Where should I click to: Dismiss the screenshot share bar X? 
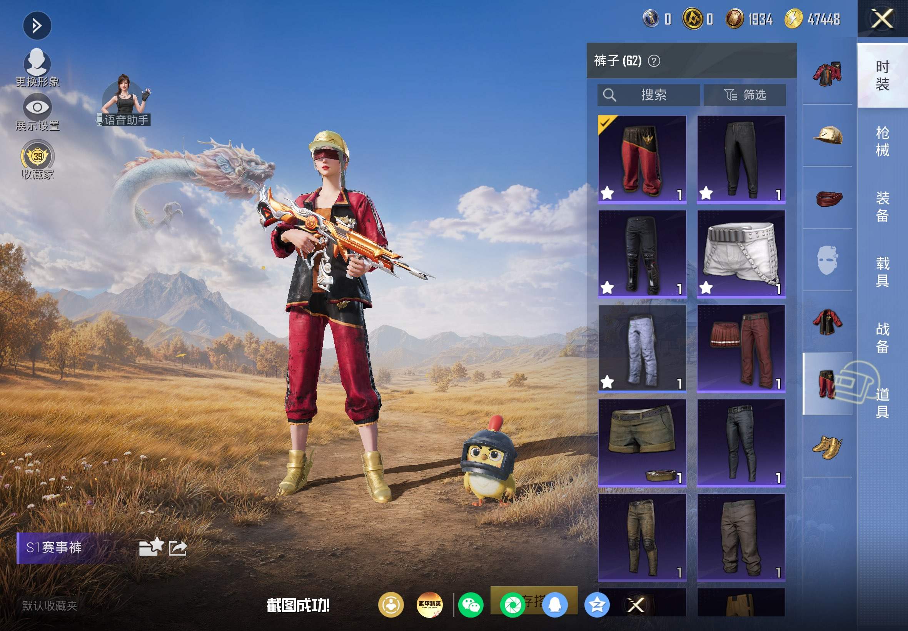(636, 605)
